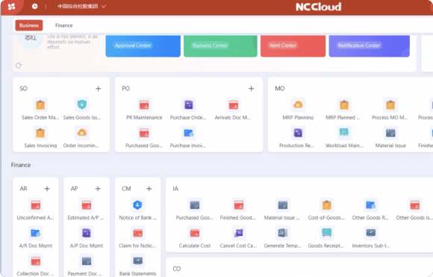Viewport: 433px width, 277px height.
Task: Open the Sales Goods Issue icon
Action: click(x=81, y=105)
